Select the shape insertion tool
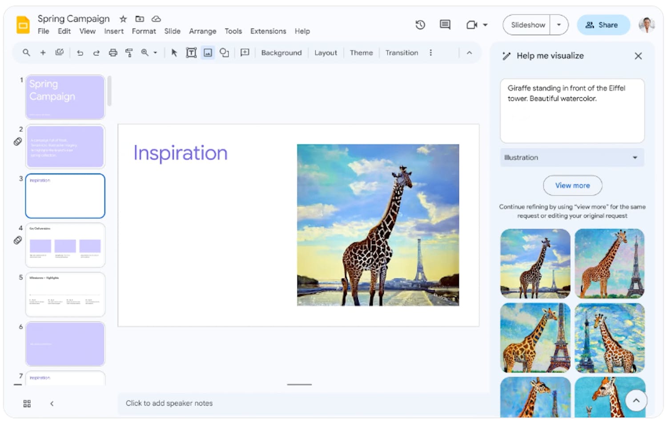Viewport: 667px width, 423px height. 224,52
